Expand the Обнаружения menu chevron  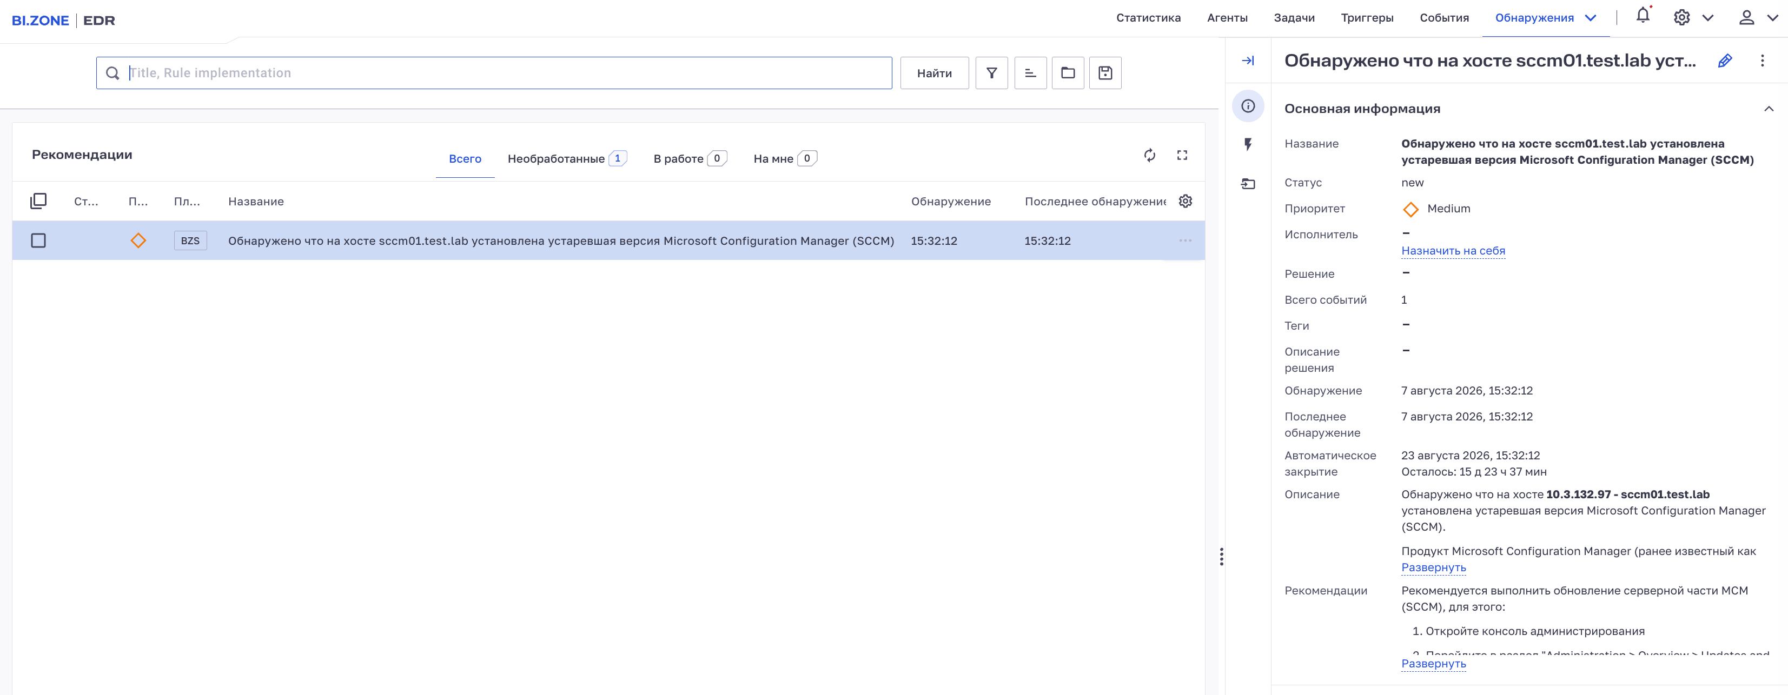point(1590,18)
